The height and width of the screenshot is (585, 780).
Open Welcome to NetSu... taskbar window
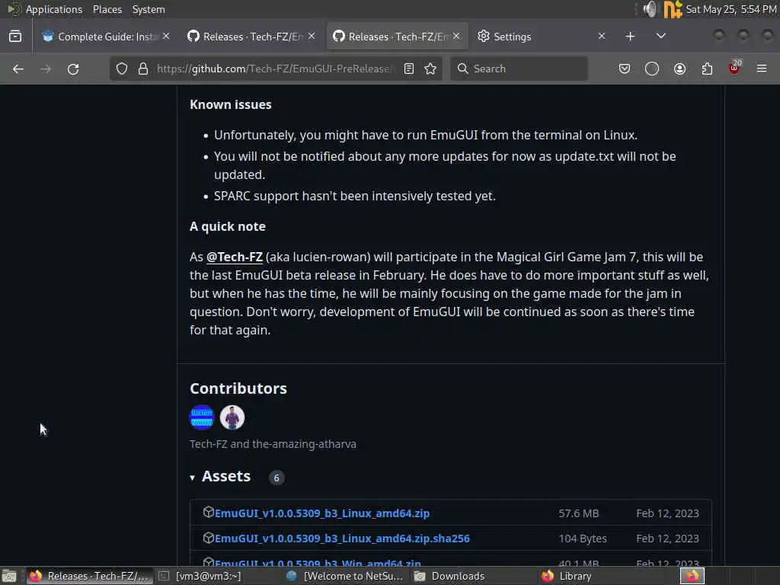coord(345,576)
